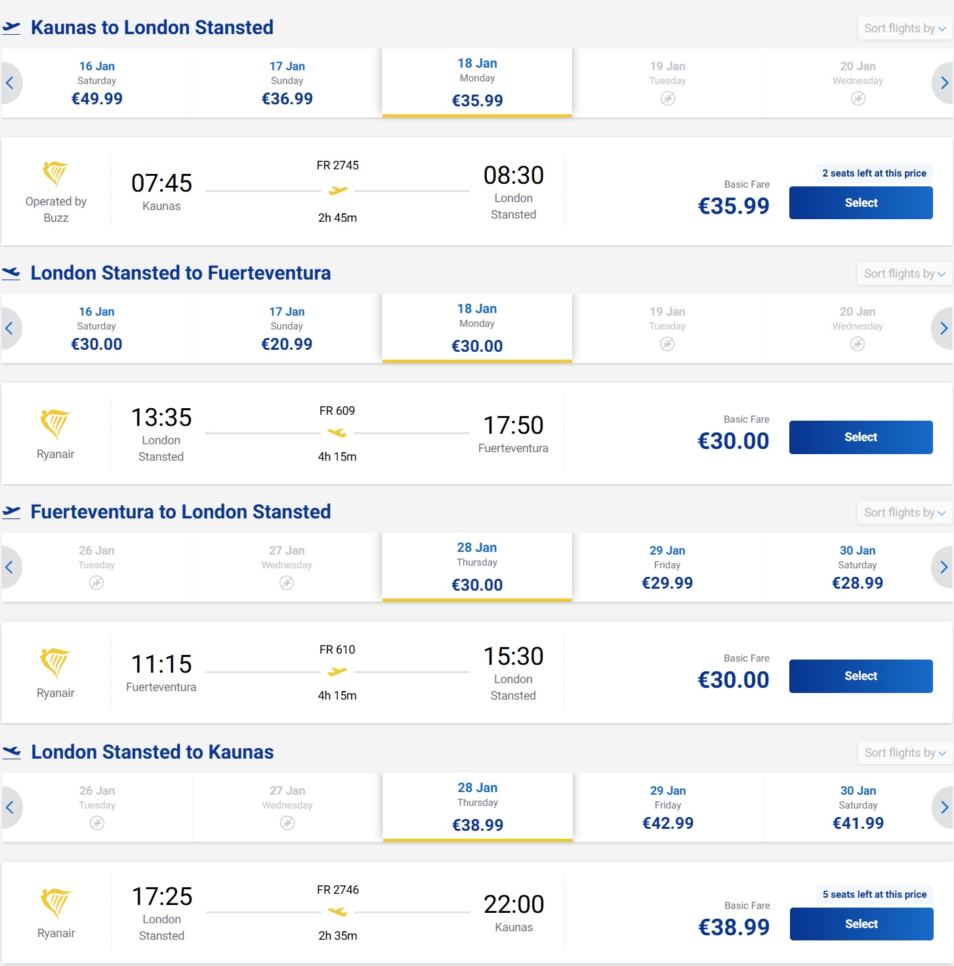Viewport: 954px width, 966px height.
Task: Choose 16 Jan Saturday €30.00 date tab
Action: [96, 328]
